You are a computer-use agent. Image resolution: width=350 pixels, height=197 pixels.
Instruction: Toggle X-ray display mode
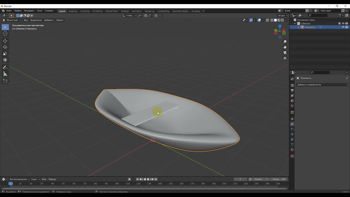267,20
